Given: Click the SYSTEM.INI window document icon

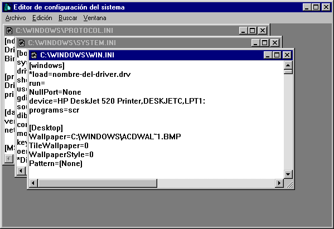Looking at the screenshot, I should click(x=22, y=43).
